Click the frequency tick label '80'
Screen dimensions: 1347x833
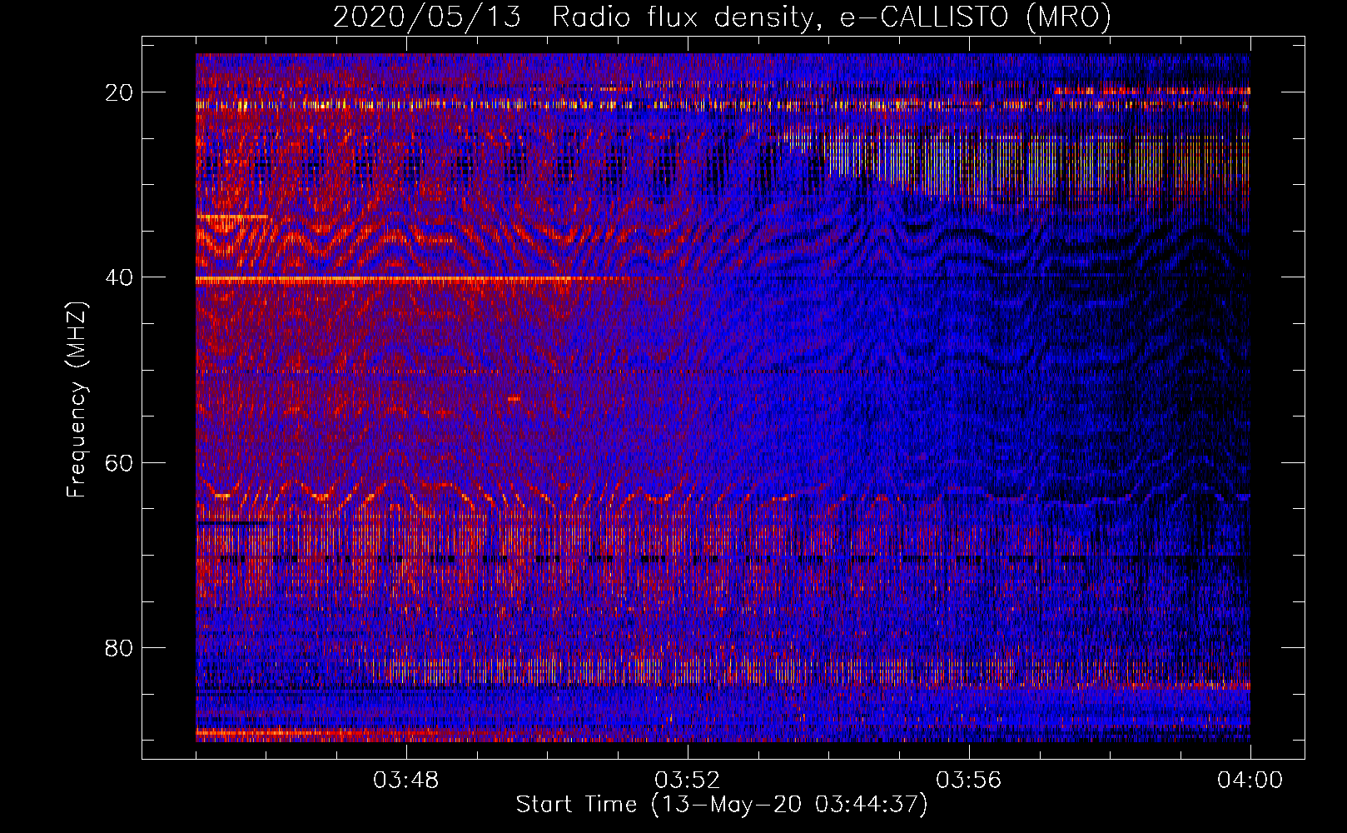point(119,647)
